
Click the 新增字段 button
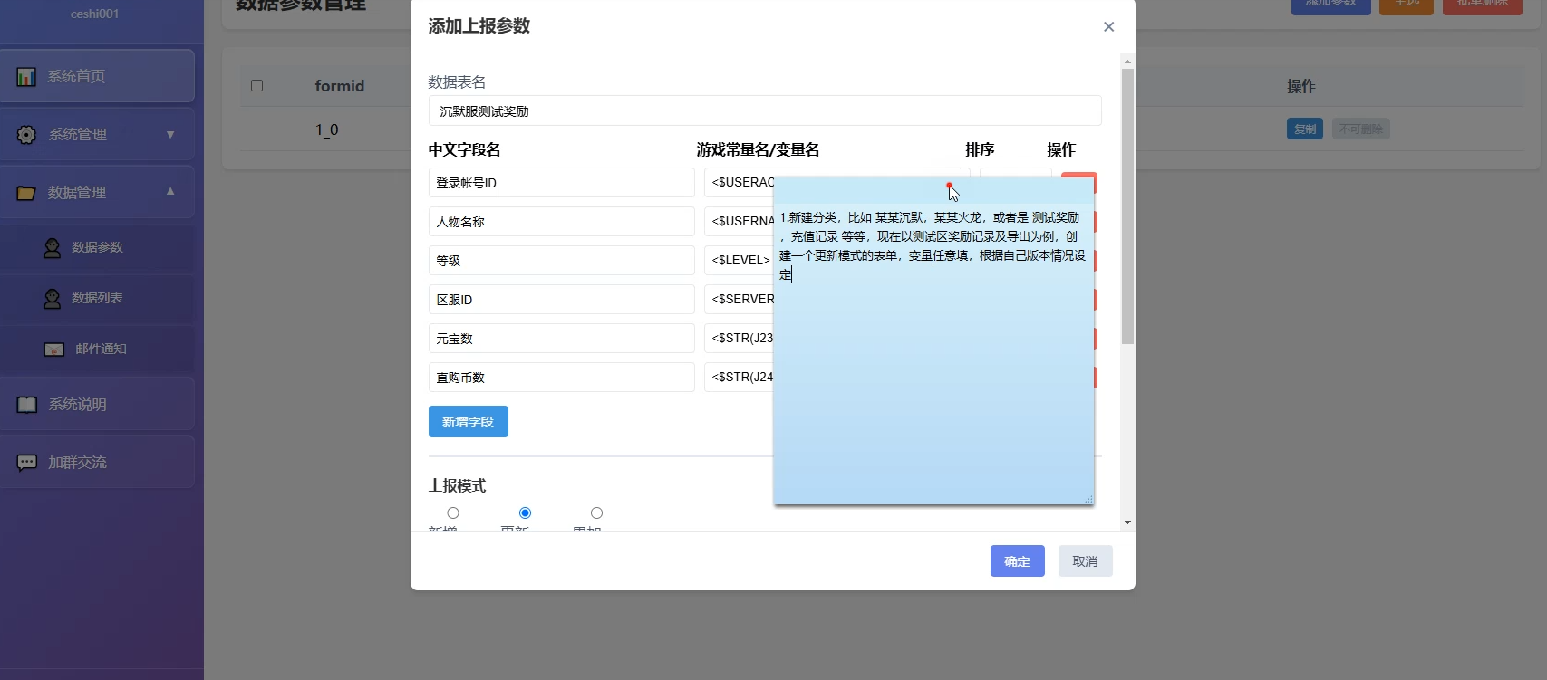[x=468, y=422]
